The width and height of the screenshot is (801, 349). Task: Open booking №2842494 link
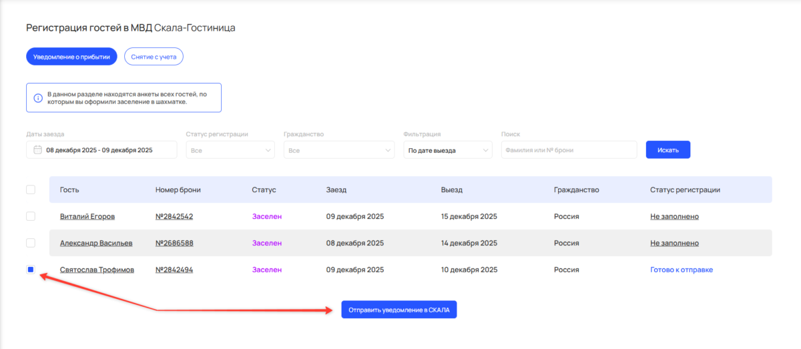pos(174,270)
